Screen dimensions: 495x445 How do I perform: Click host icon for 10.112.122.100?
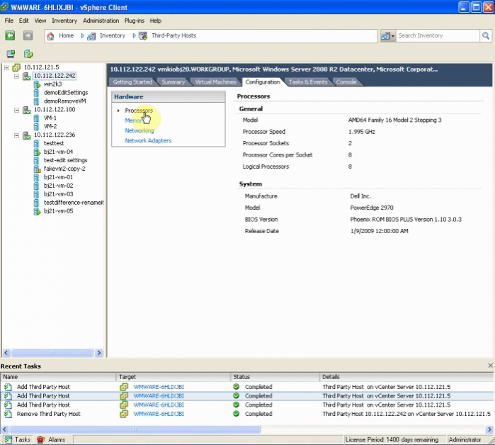pos(26,110)
